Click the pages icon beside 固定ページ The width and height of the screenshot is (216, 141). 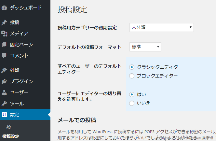point(4,45)
